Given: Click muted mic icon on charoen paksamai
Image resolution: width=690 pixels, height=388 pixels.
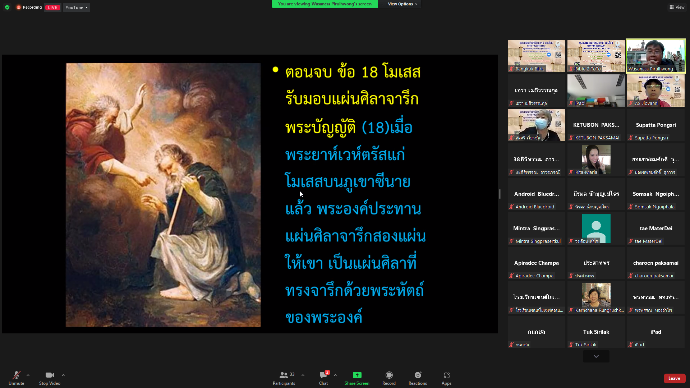Looking at the screenshot, I should coord(631,276).
